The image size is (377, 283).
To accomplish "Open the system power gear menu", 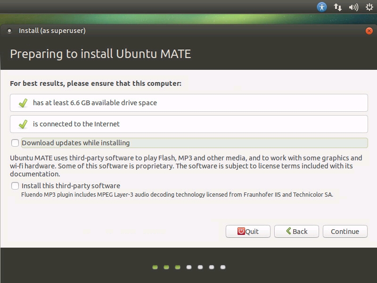I will tap(369, 7).
